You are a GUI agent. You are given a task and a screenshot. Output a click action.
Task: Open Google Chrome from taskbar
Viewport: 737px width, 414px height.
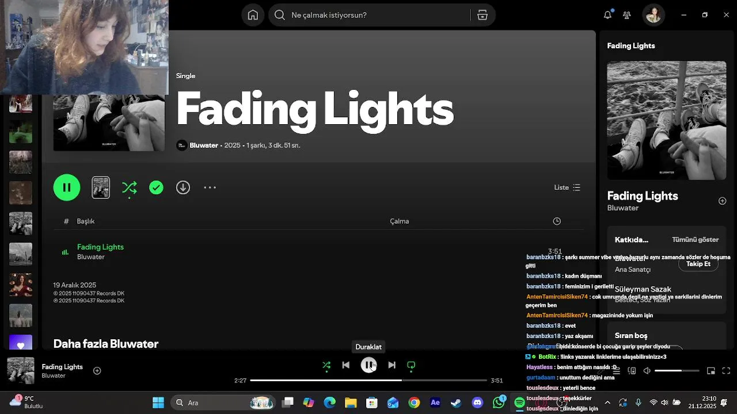click(414, 402)
